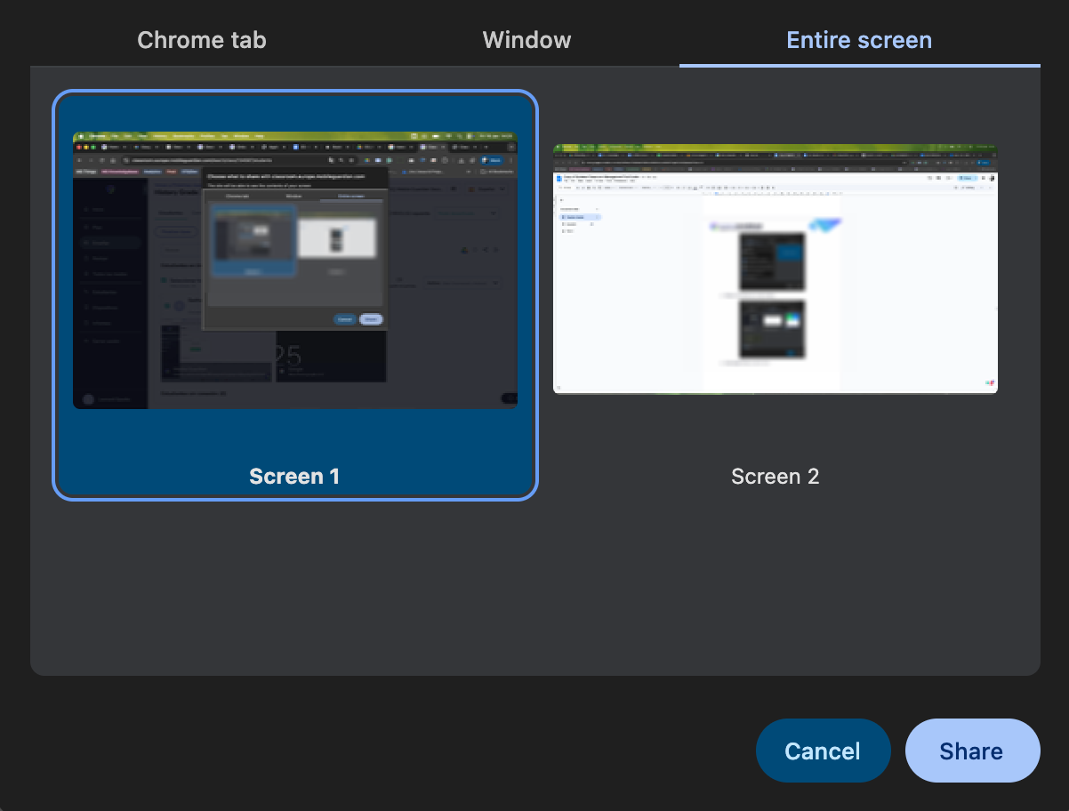Switch to the Chrome tab option

[x=202, y=40]
